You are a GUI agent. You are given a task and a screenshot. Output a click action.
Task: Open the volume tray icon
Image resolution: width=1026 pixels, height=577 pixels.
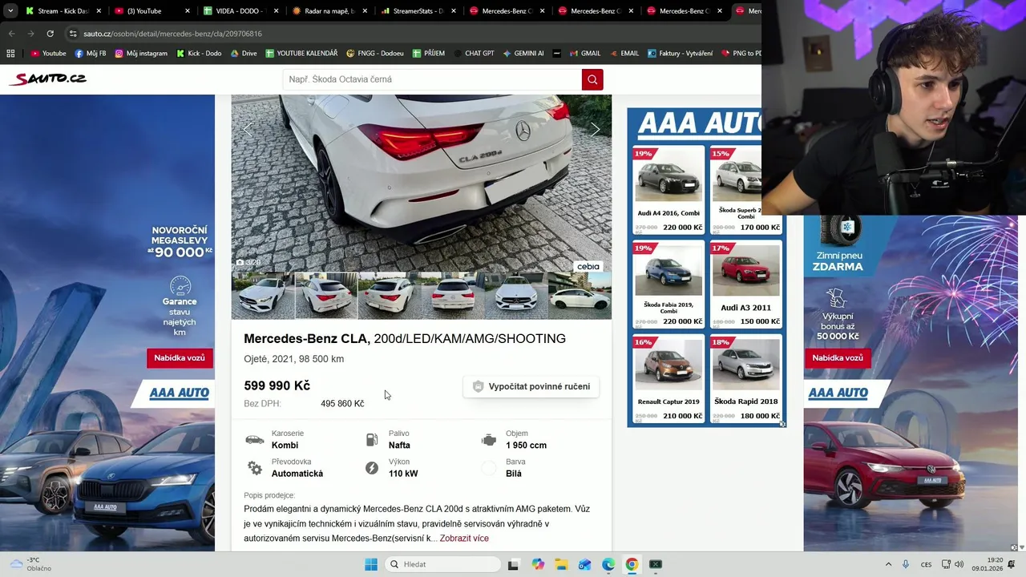click(959, 564)
